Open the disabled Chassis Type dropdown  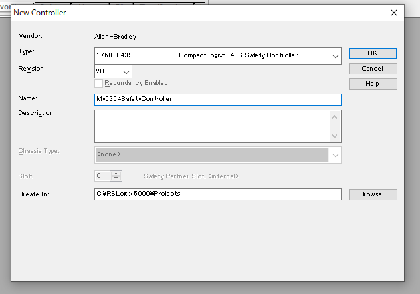click(x=335, y=155)
